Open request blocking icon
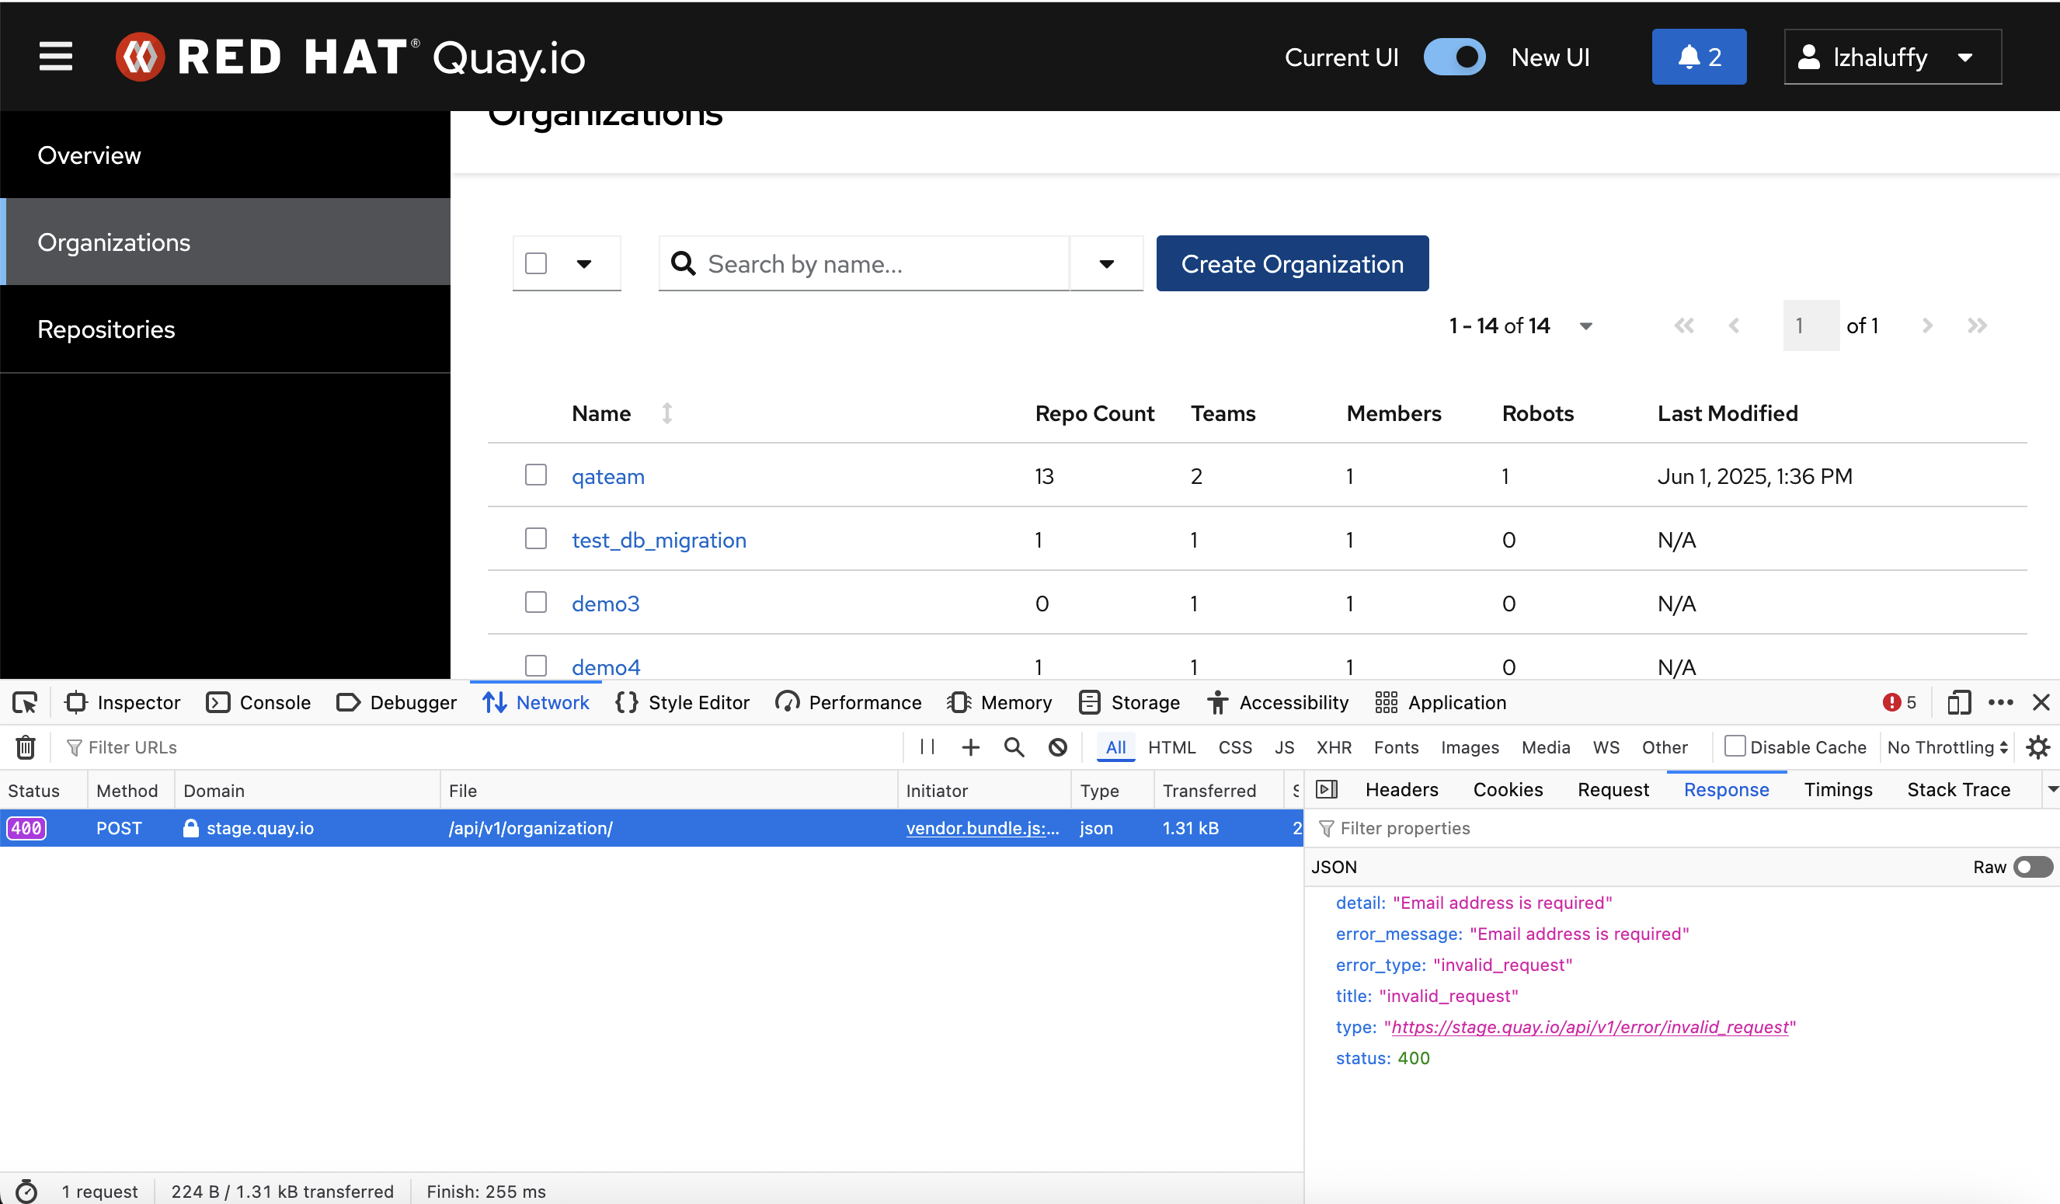Image resolution: width=2060 pixels, height=1204 pixels. point(1058,747)
